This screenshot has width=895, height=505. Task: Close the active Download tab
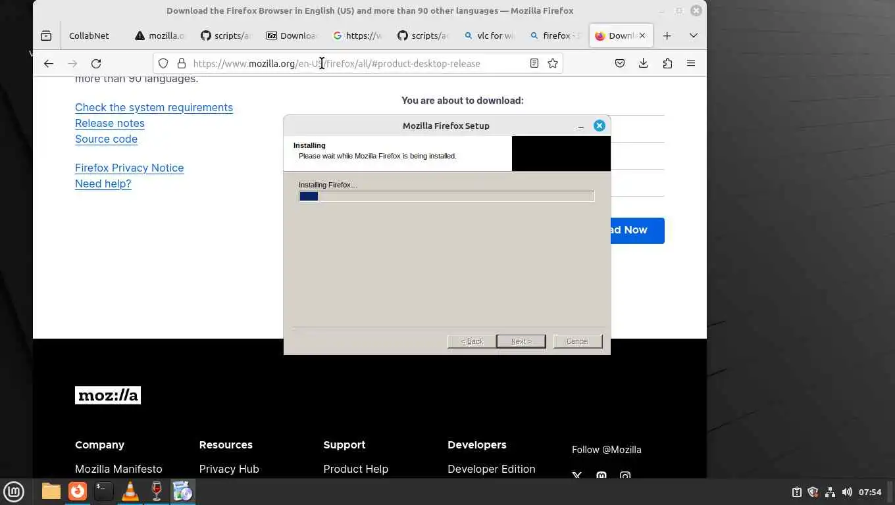642,36
